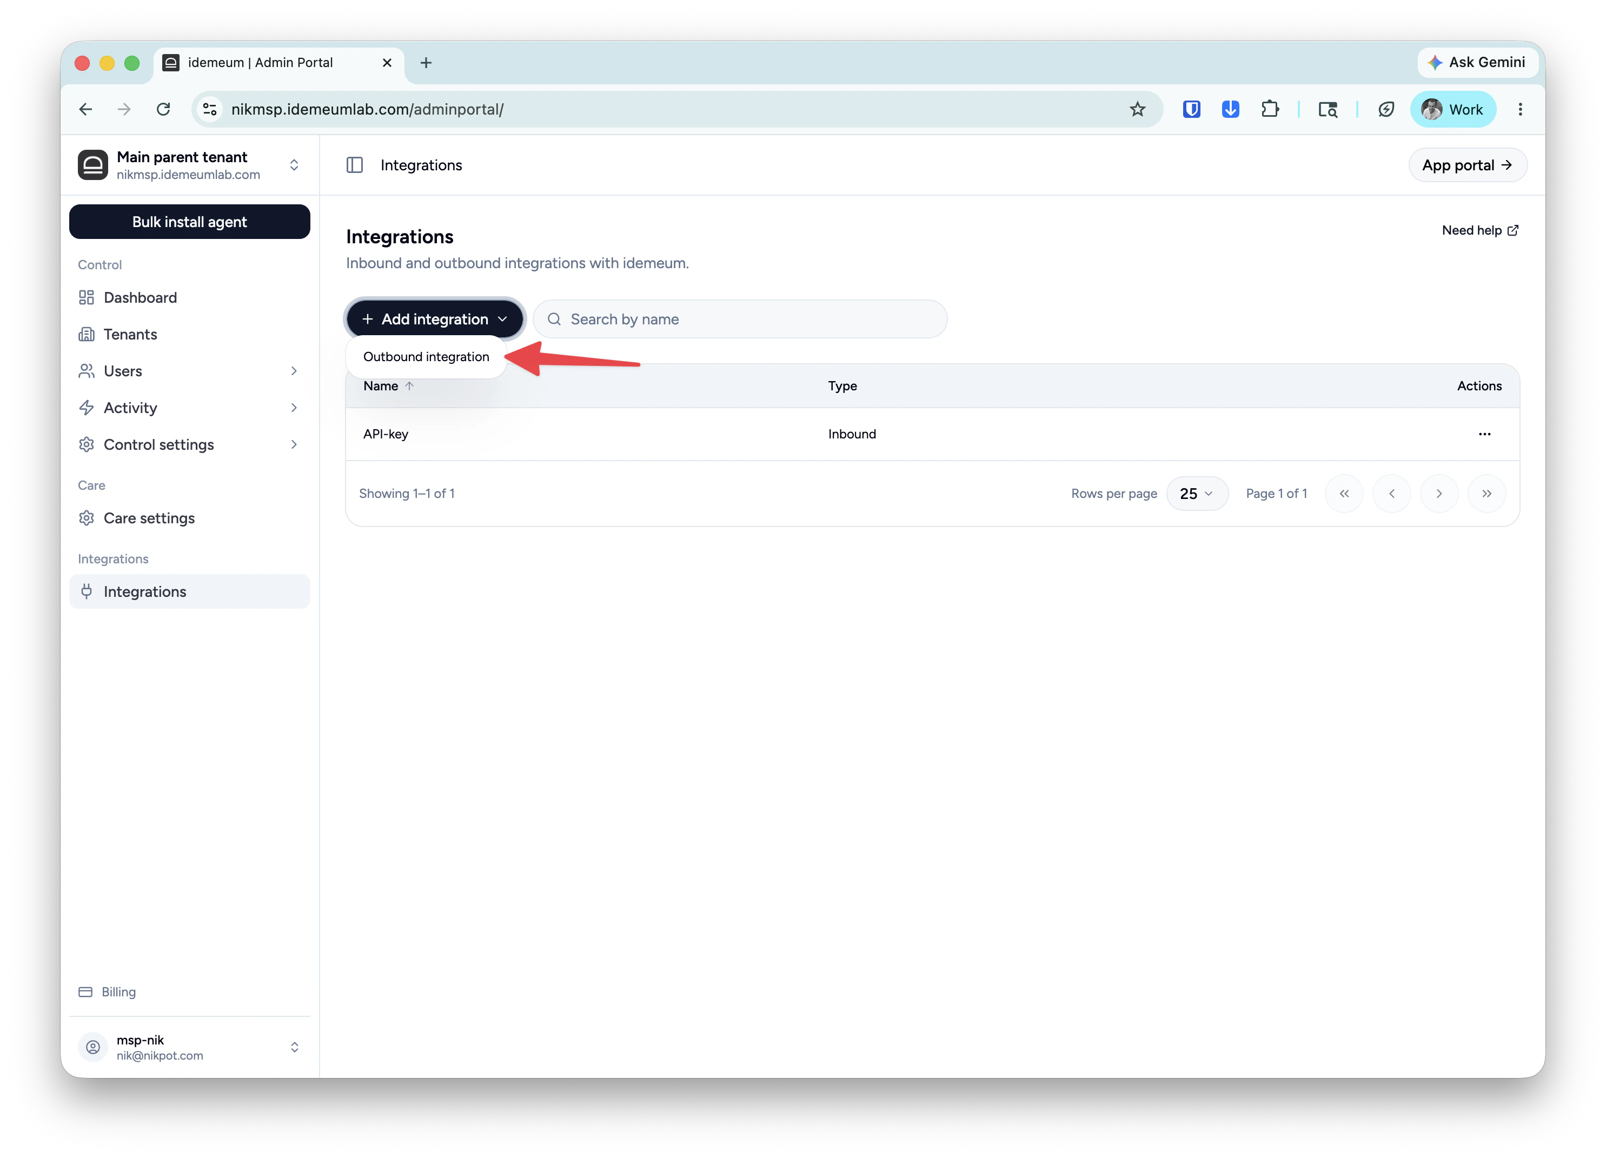Go to the next page of results

pos(1439,494)
